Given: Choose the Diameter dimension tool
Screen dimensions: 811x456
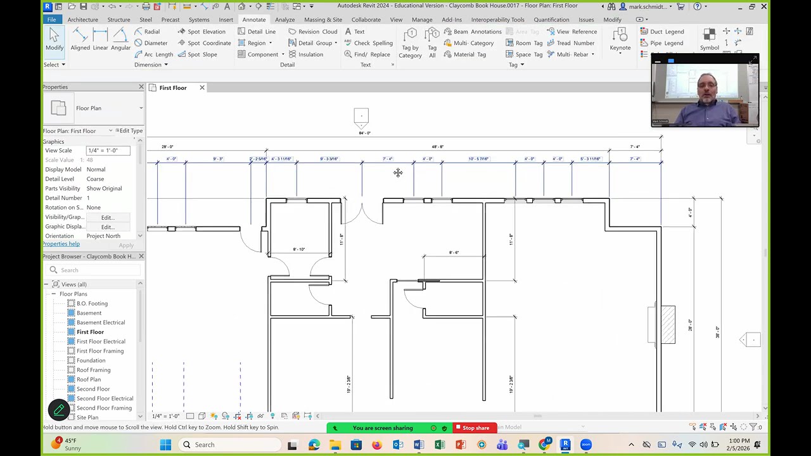Looking at the screenshot, I should point(151,43).
